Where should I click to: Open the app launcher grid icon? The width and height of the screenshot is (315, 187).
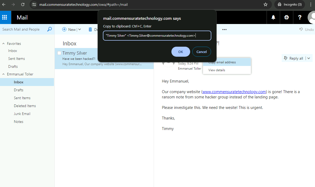[4, 17]
